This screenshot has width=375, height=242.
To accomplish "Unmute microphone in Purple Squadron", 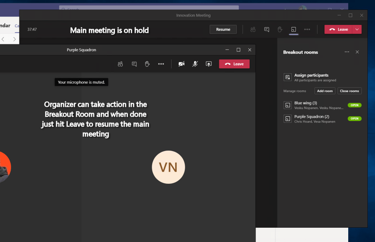I will pos(195,64).
